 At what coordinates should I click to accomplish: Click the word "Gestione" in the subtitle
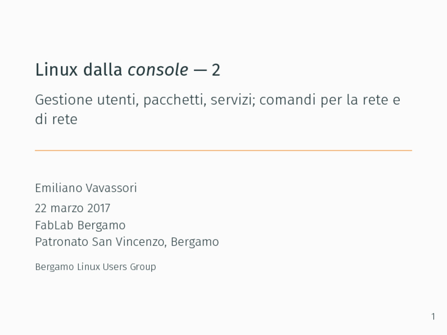(64, 100)
